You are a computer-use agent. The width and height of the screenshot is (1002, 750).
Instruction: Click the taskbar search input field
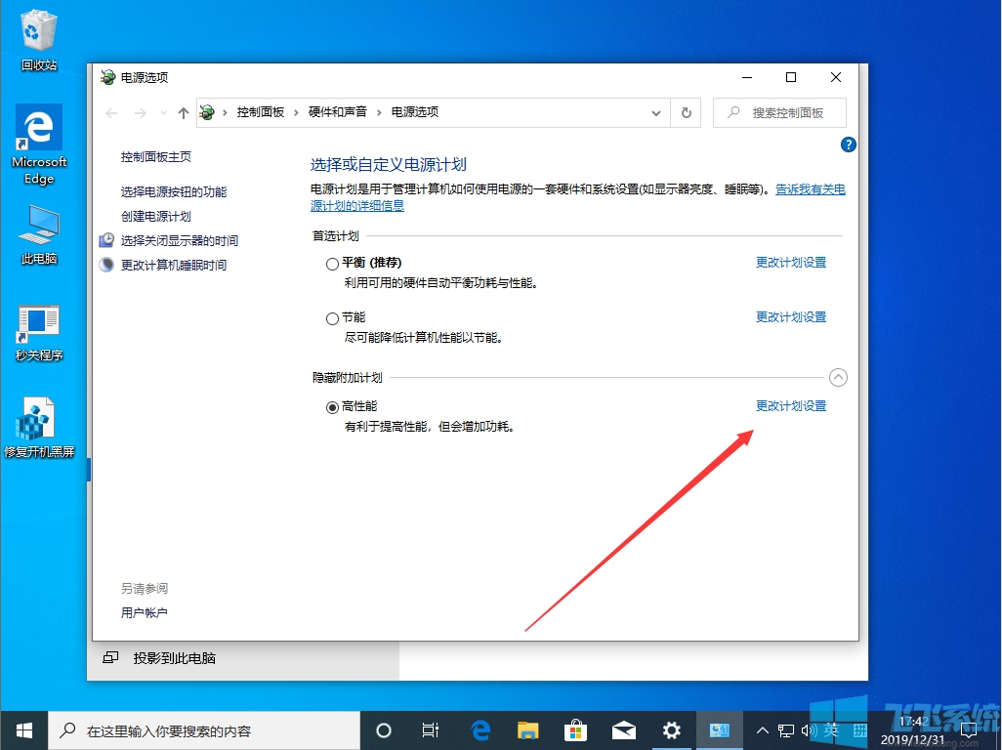point(195,729)
